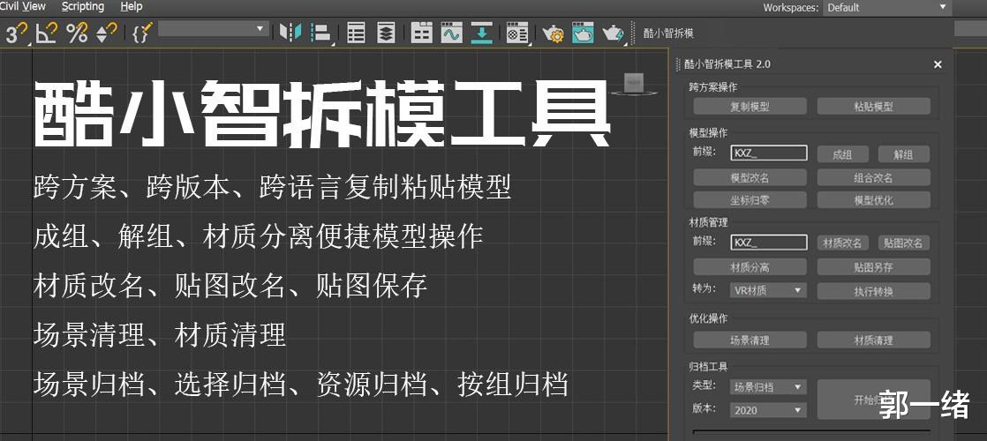Toggle the Layer Explorer
This screenshot has height=441, width=987.
386,33
